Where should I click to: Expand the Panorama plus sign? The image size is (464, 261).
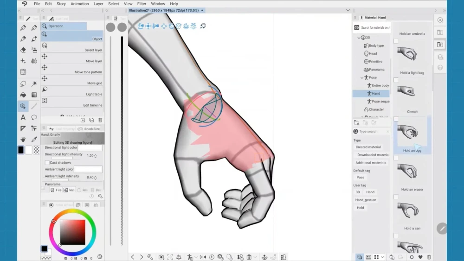pyautogui.click(x=43, y=188)
